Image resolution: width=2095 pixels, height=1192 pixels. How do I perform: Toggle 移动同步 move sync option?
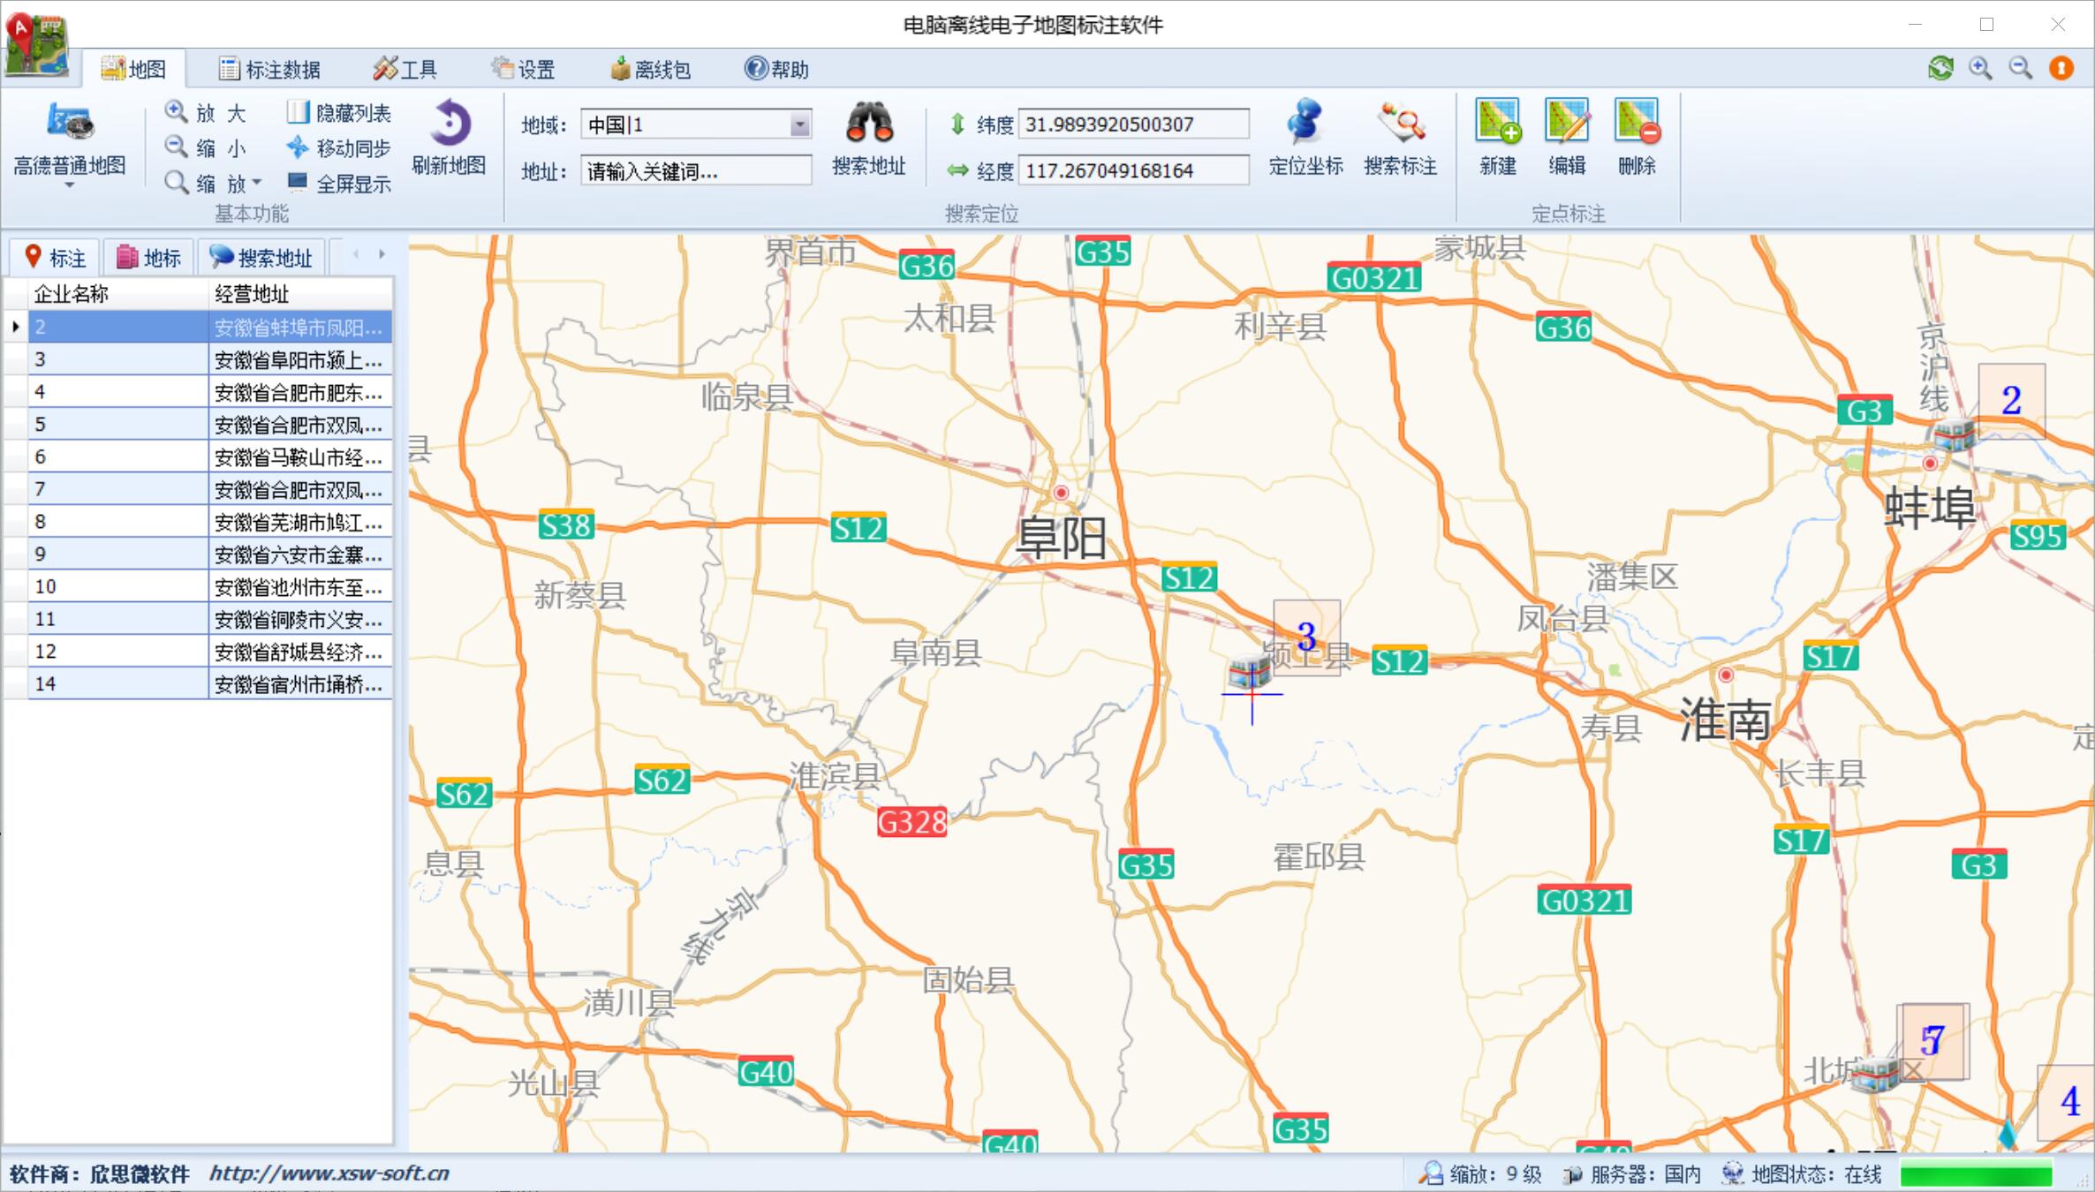click(338, 147)
